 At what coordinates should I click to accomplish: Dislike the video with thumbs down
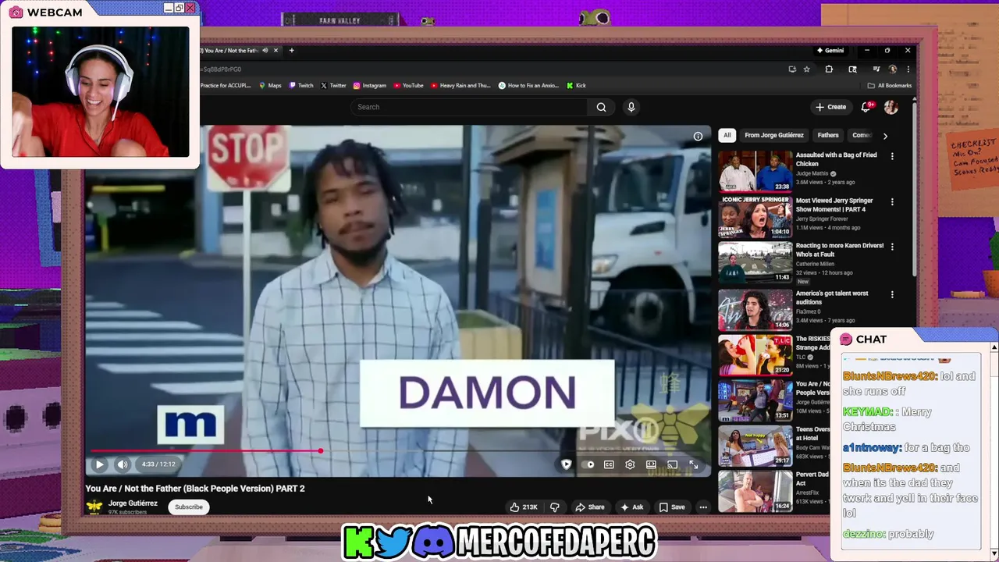[x=554, y=507]
